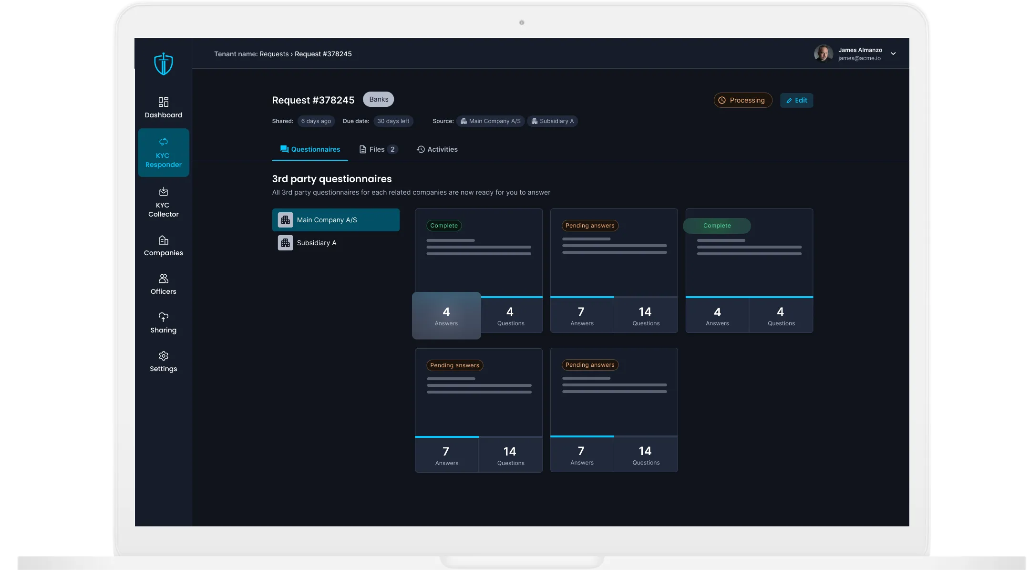Switch to the Files tab
This screenshot has width=1030, height=570.
pyautogui.click(x=378, y=149)
